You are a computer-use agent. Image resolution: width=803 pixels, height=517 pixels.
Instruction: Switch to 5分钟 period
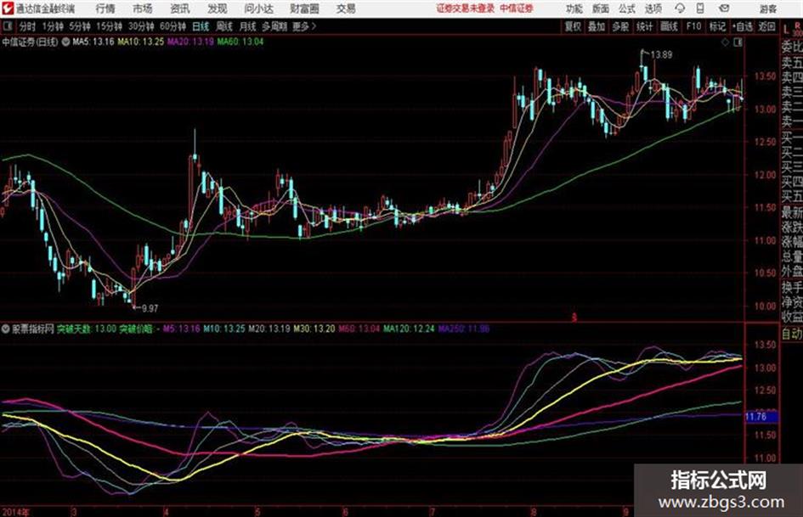[x=79, y=26]
